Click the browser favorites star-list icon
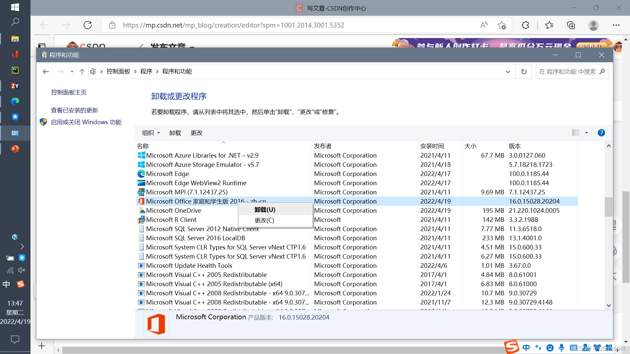 click(549, 25)
